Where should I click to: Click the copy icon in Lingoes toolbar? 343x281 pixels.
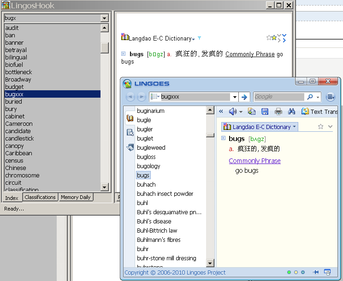252,111
